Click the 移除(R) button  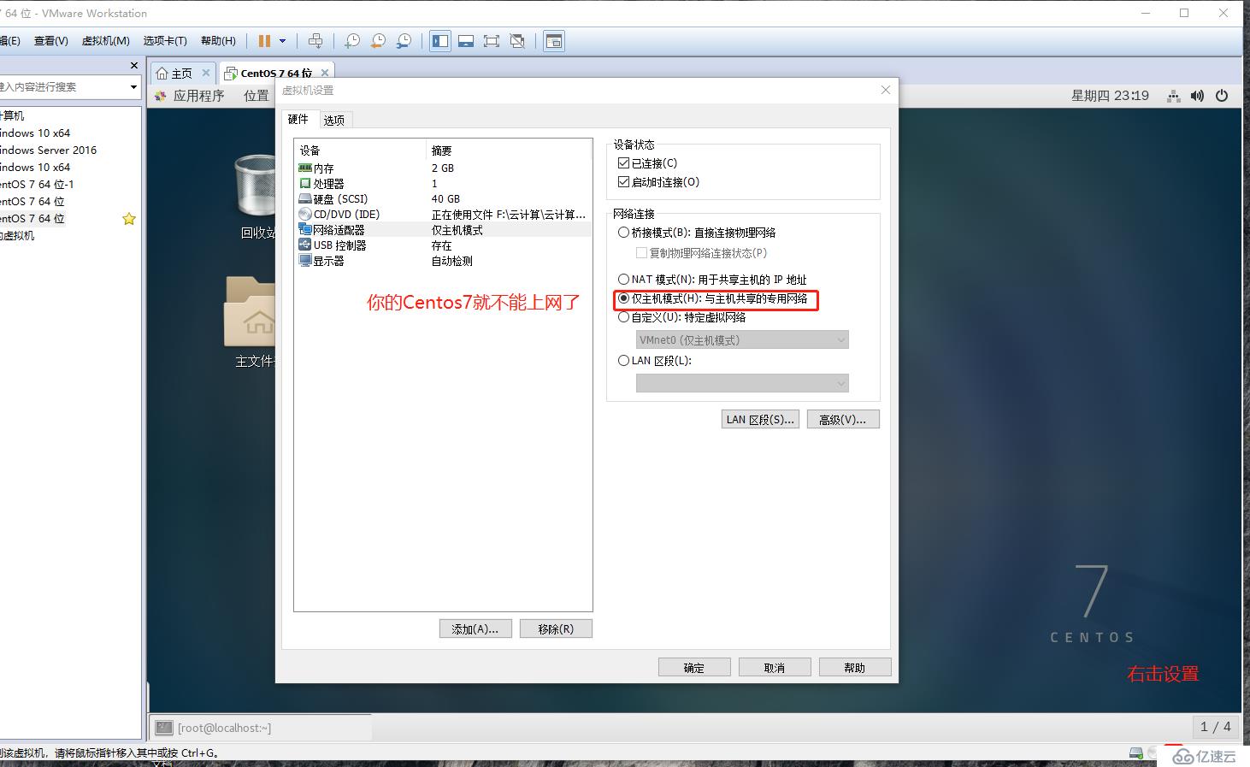pos(556,629)
